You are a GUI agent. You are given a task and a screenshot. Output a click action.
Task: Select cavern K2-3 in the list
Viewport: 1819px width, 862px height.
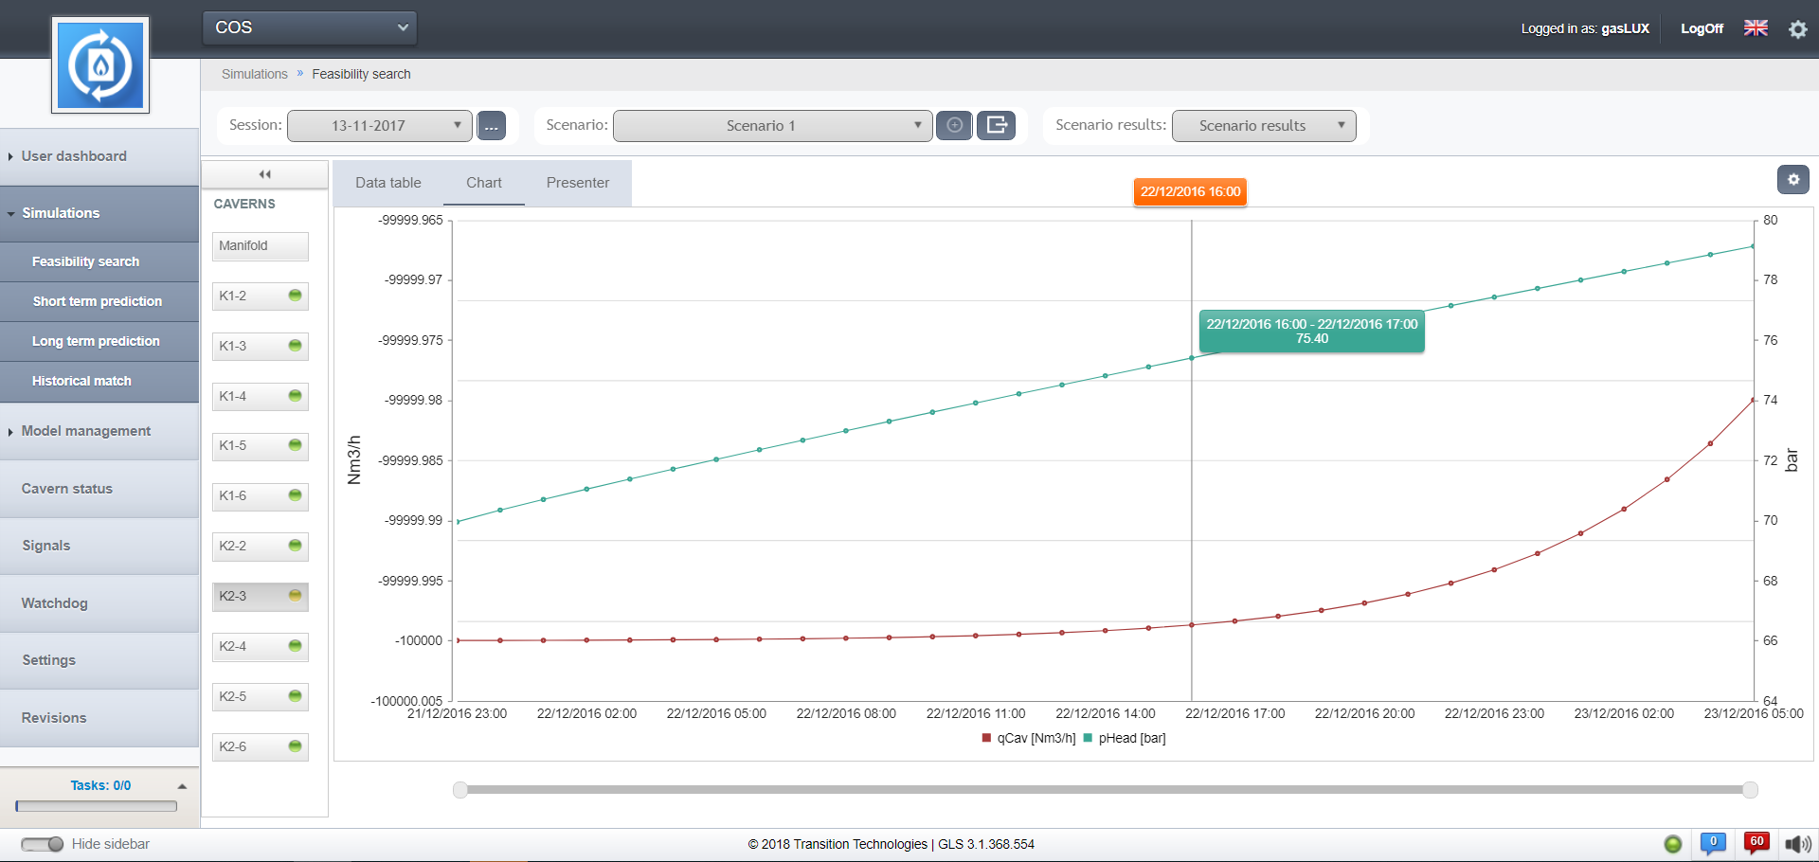tap(260, 596)
